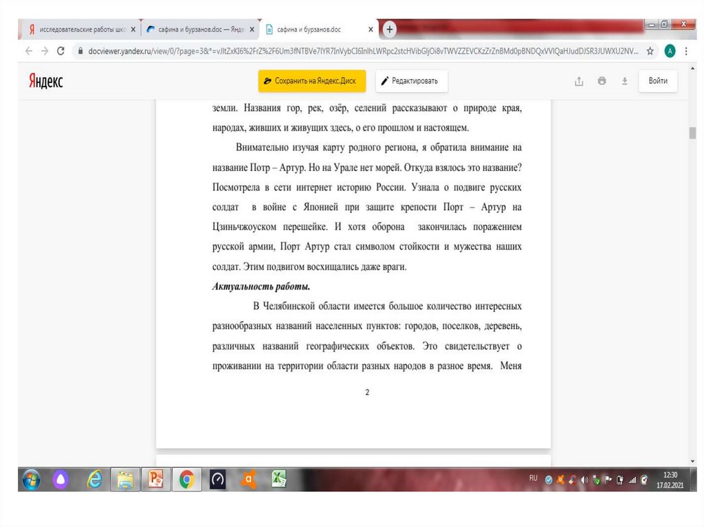Click the share/upload icon in viewer header
The height and width of the screenshot is (527, 704).
[579, 81]
